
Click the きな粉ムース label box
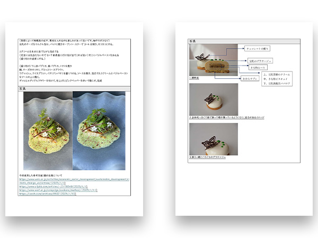[258, 68]
